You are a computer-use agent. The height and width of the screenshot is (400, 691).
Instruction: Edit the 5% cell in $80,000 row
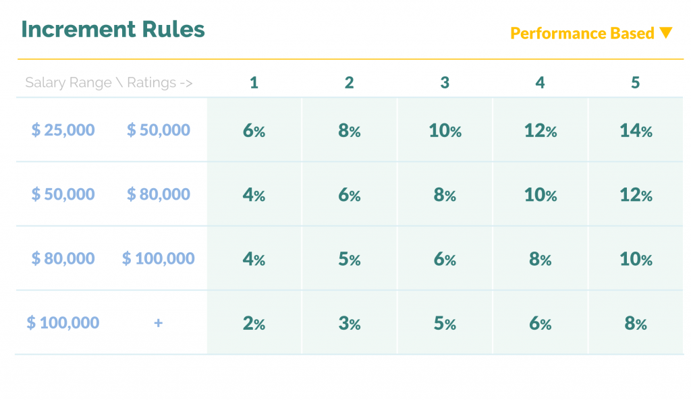pos(350,258)
